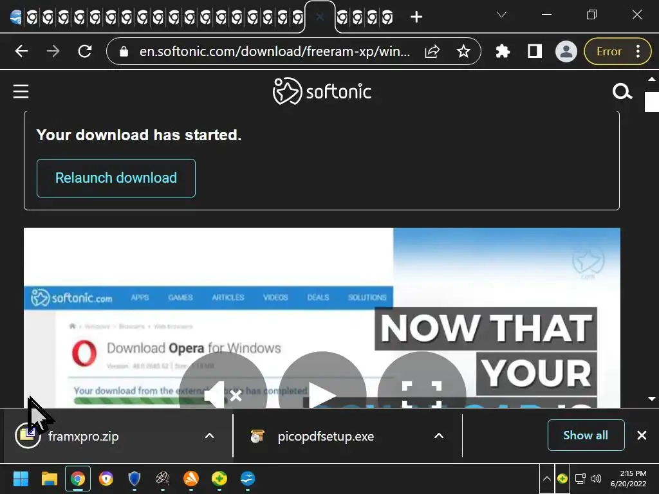Image resolution: width=659 pixels, height=494 pixels.
Task: Open the Extensions puzzle-piece menu
Action: click(503, 51)
